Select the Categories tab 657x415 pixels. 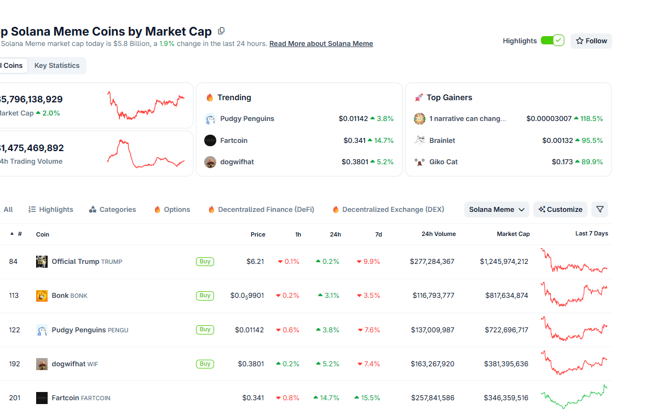coord(112,210)
